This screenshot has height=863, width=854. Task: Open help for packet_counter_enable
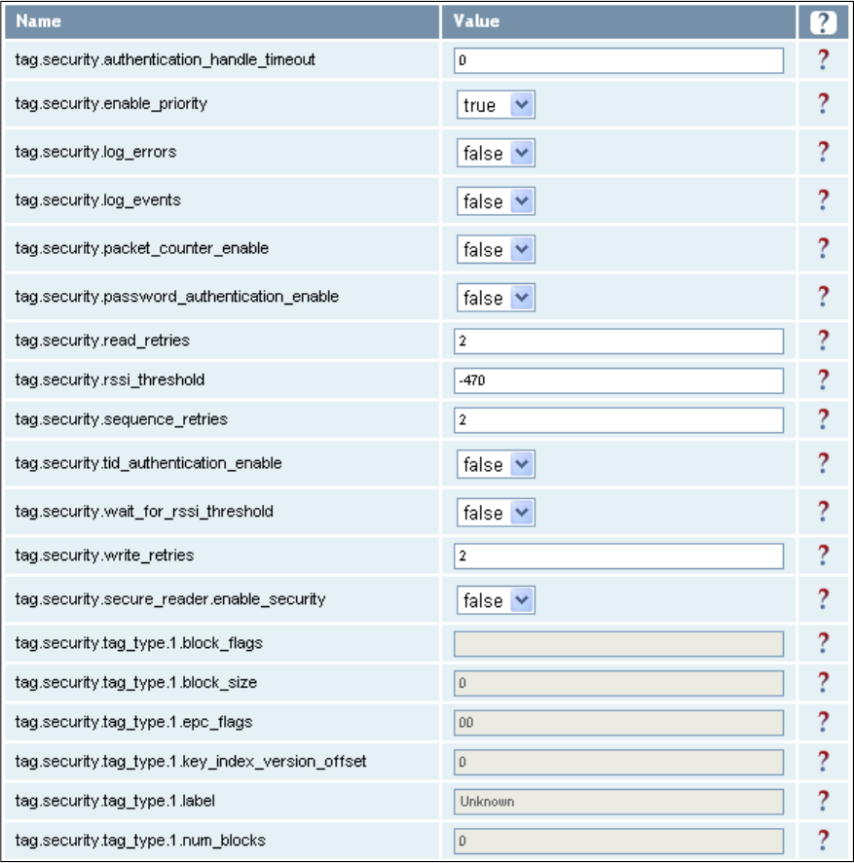[823, 248]
